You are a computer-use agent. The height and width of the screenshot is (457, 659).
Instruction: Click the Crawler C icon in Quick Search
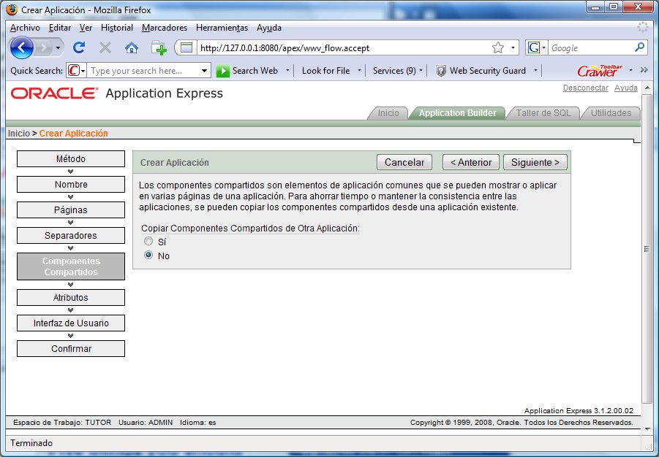[x=74, y=71]
